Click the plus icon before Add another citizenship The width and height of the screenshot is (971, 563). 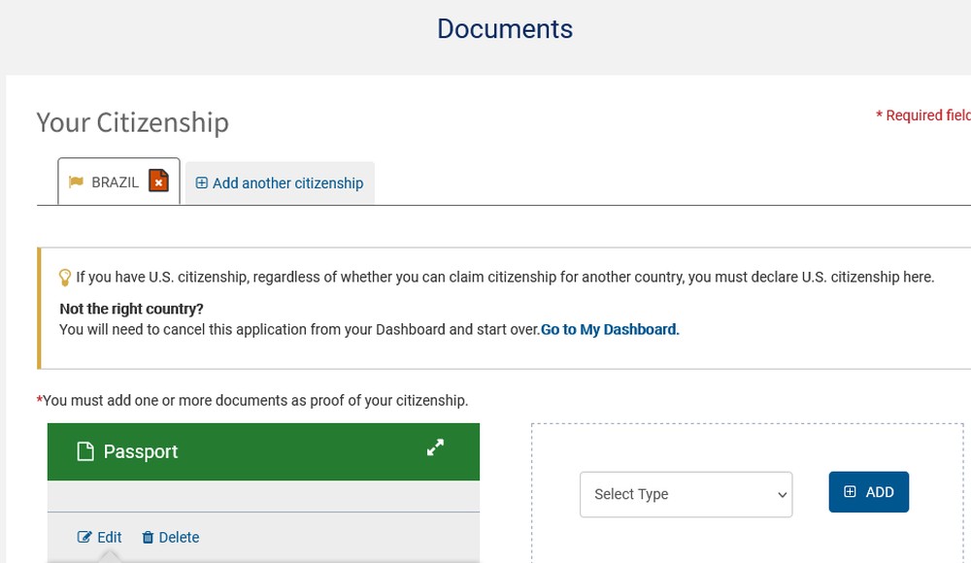[201, 182]
